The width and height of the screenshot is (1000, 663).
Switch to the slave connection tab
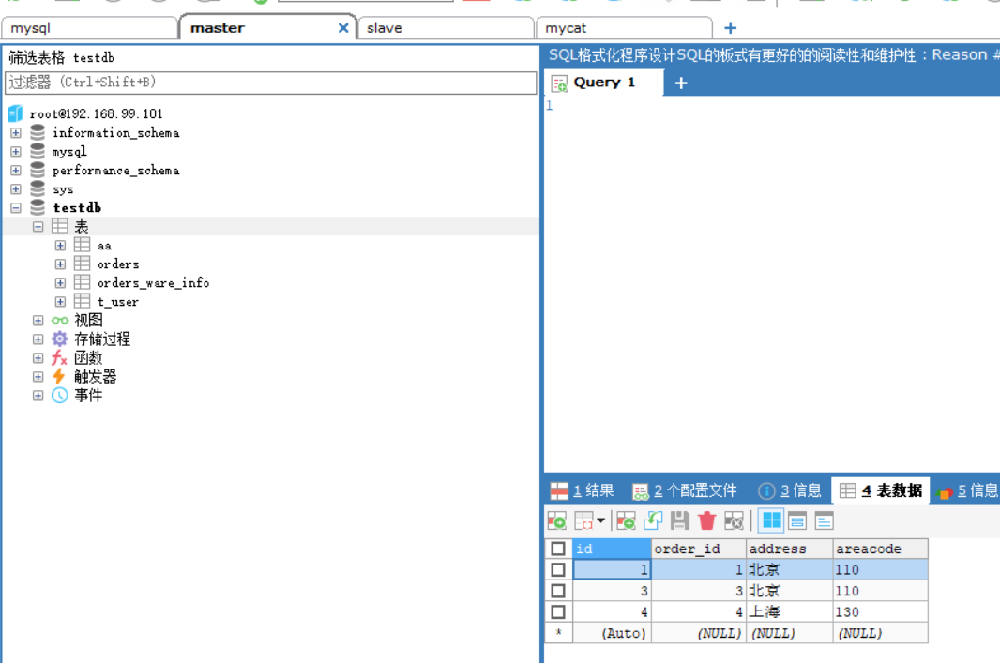[x=446, y=28]
